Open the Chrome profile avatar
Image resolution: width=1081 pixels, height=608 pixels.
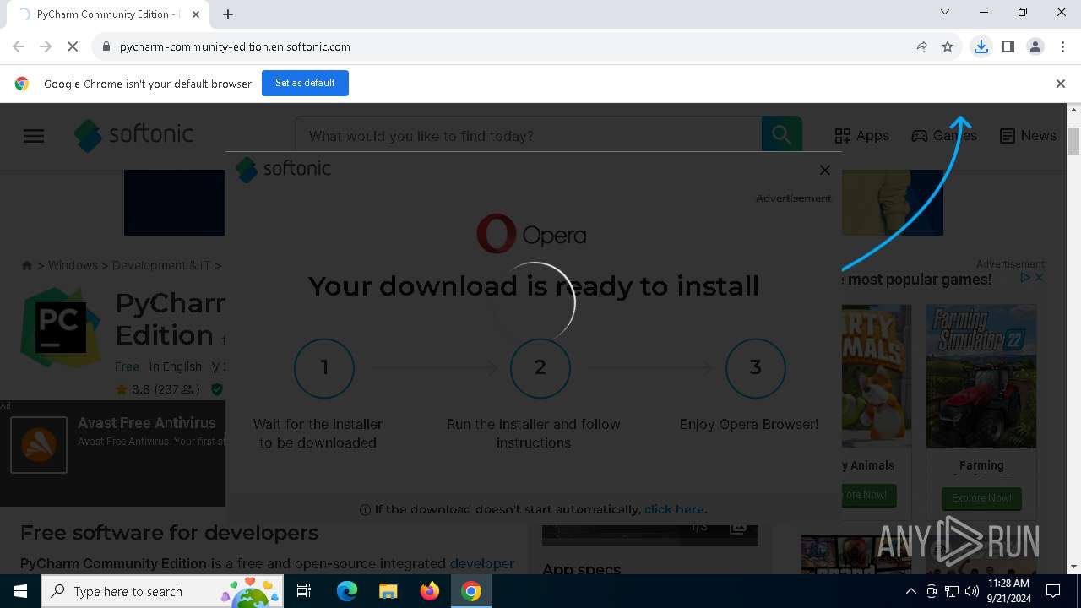click(x=1035, y=46)
